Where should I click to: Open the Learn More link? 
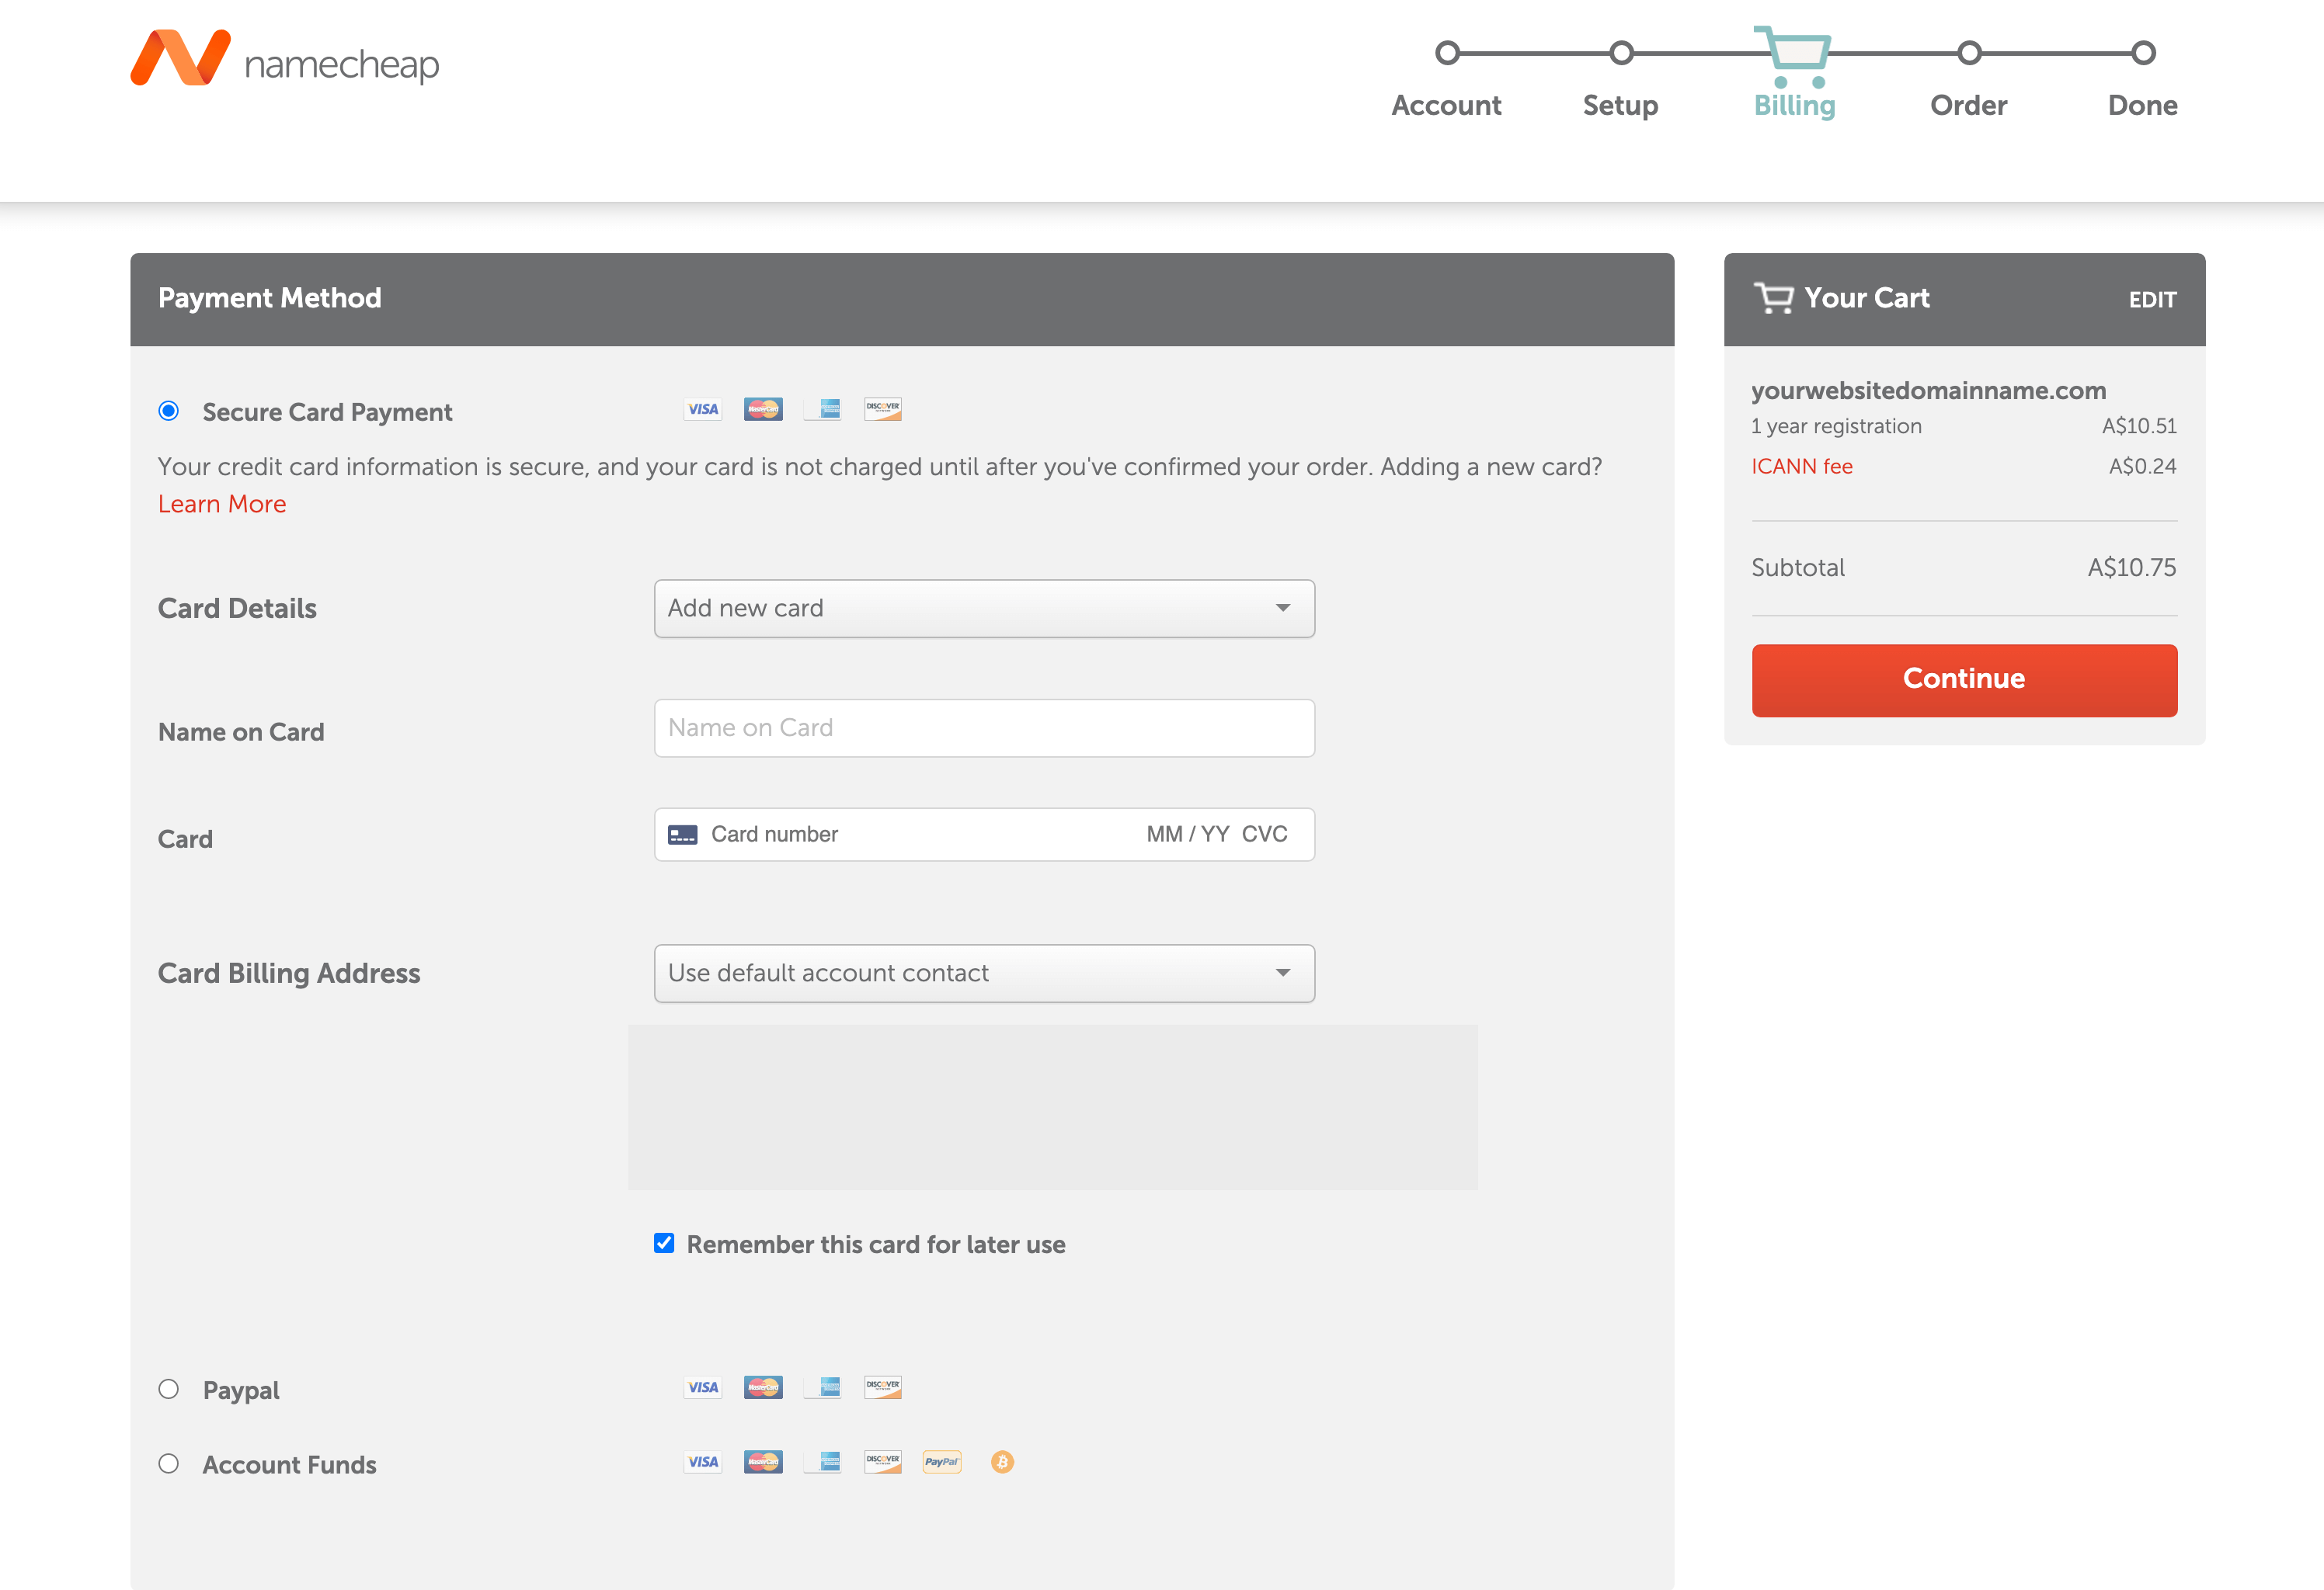tap(222, 505)
